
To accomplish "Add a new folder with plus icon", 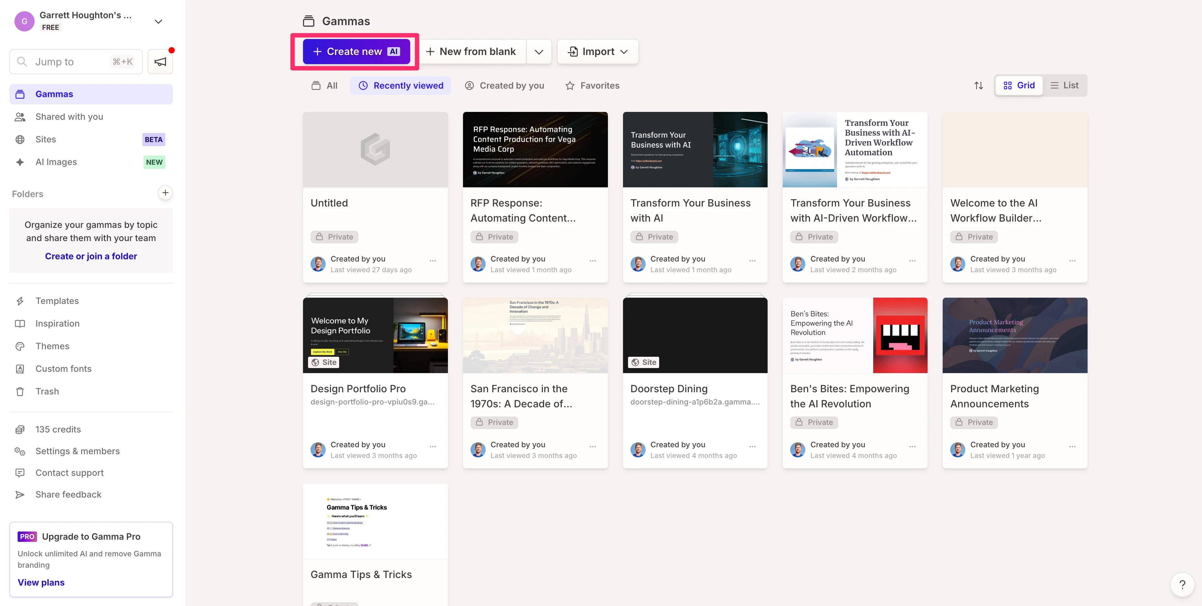I will (165, 193).
